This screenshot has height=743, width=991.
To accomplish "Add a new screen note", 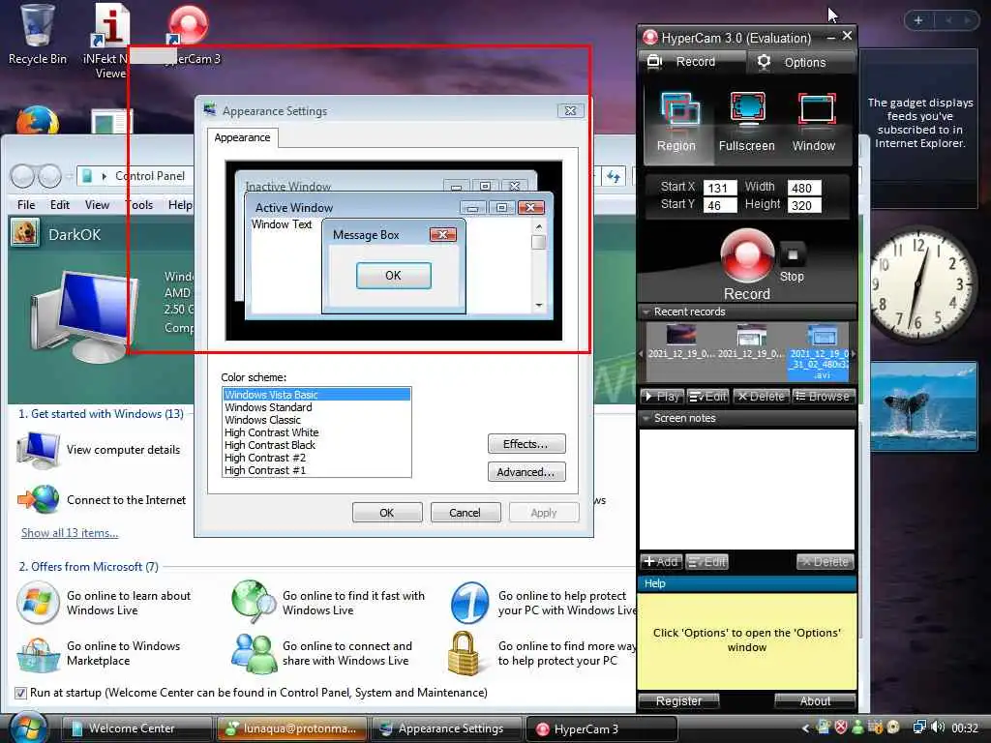I will coord(661,562).
